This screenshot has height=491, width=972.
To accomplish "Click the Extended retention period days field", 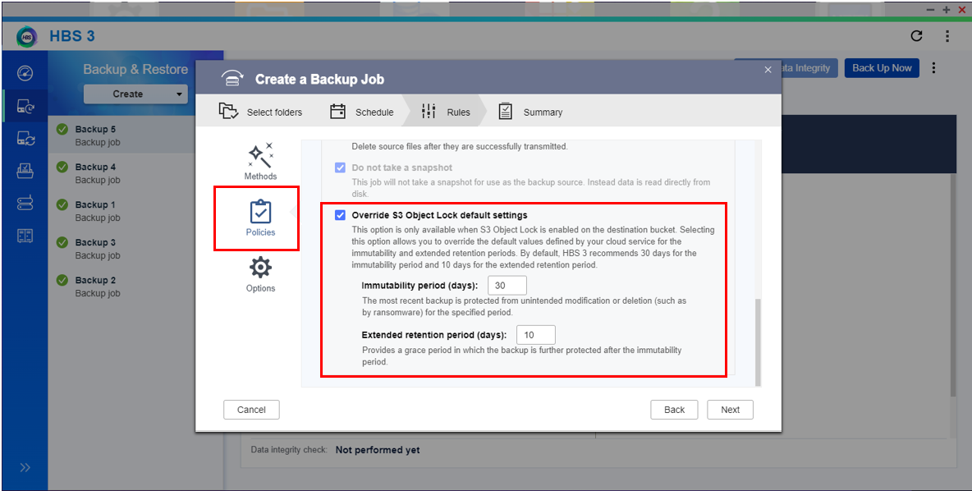I will pyautogui.click(x=535, y=335).
